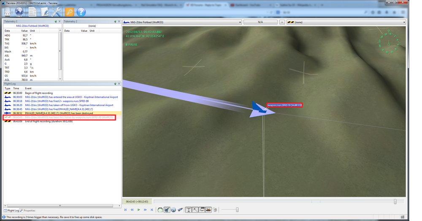The width and height of the screenshot is (422, 221).
Task: Toggle the object labels display icon
Action: click(202, 210)
